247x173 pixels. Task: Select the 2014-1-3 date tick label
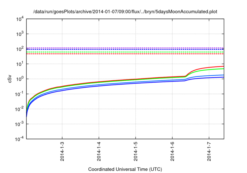click(x=62, y=153)
